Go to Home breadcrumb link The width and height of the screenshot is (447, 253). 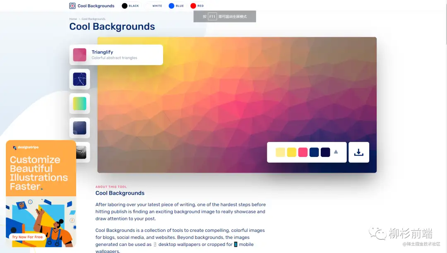(x=73, y=19)
